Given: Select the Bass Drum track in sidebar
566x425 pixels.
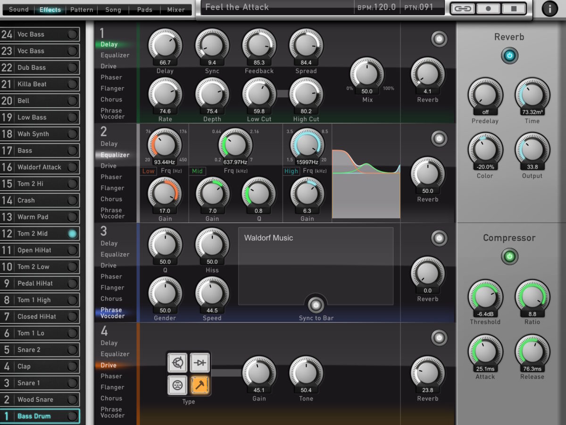Looking at the screenshot, I should 40,416.
